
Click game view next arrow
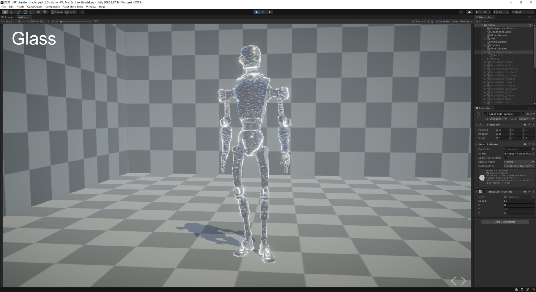463,281
